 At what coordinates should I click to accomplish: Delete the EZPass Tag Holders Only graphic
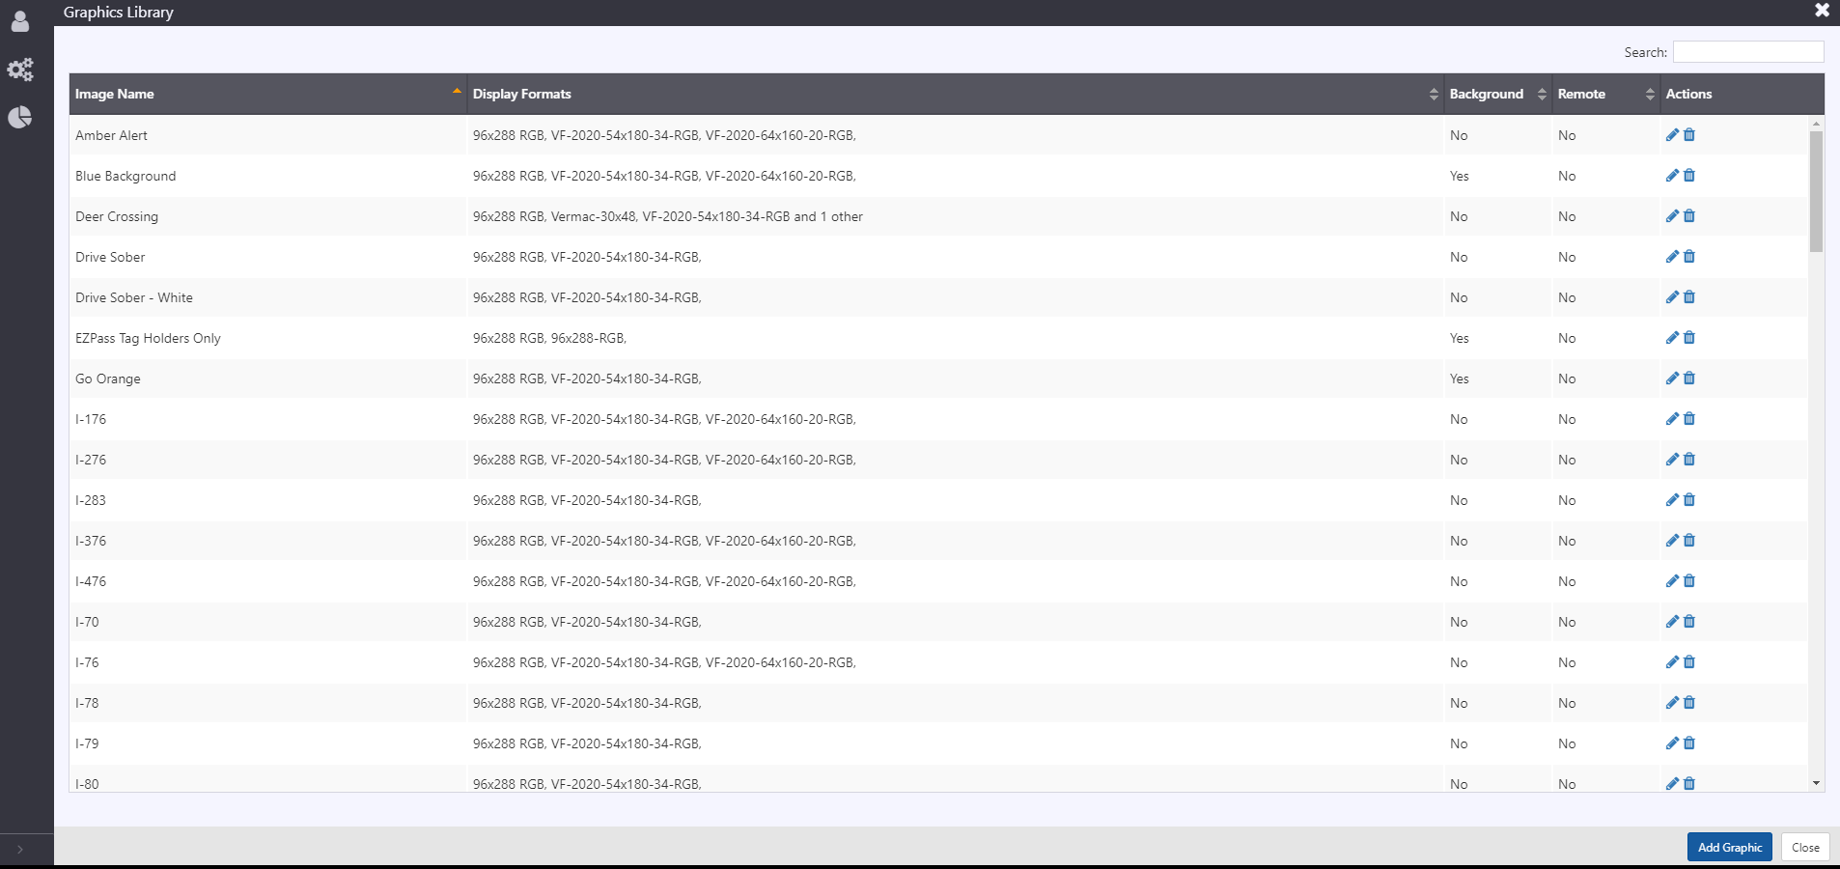tap(1689, 338)
